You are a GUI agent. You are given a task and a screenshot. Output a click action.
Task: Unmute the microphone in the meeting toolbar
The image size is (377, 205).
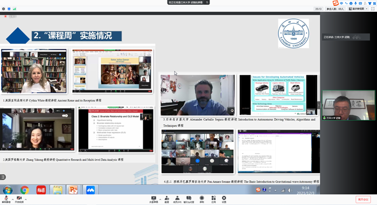point(6,199)
